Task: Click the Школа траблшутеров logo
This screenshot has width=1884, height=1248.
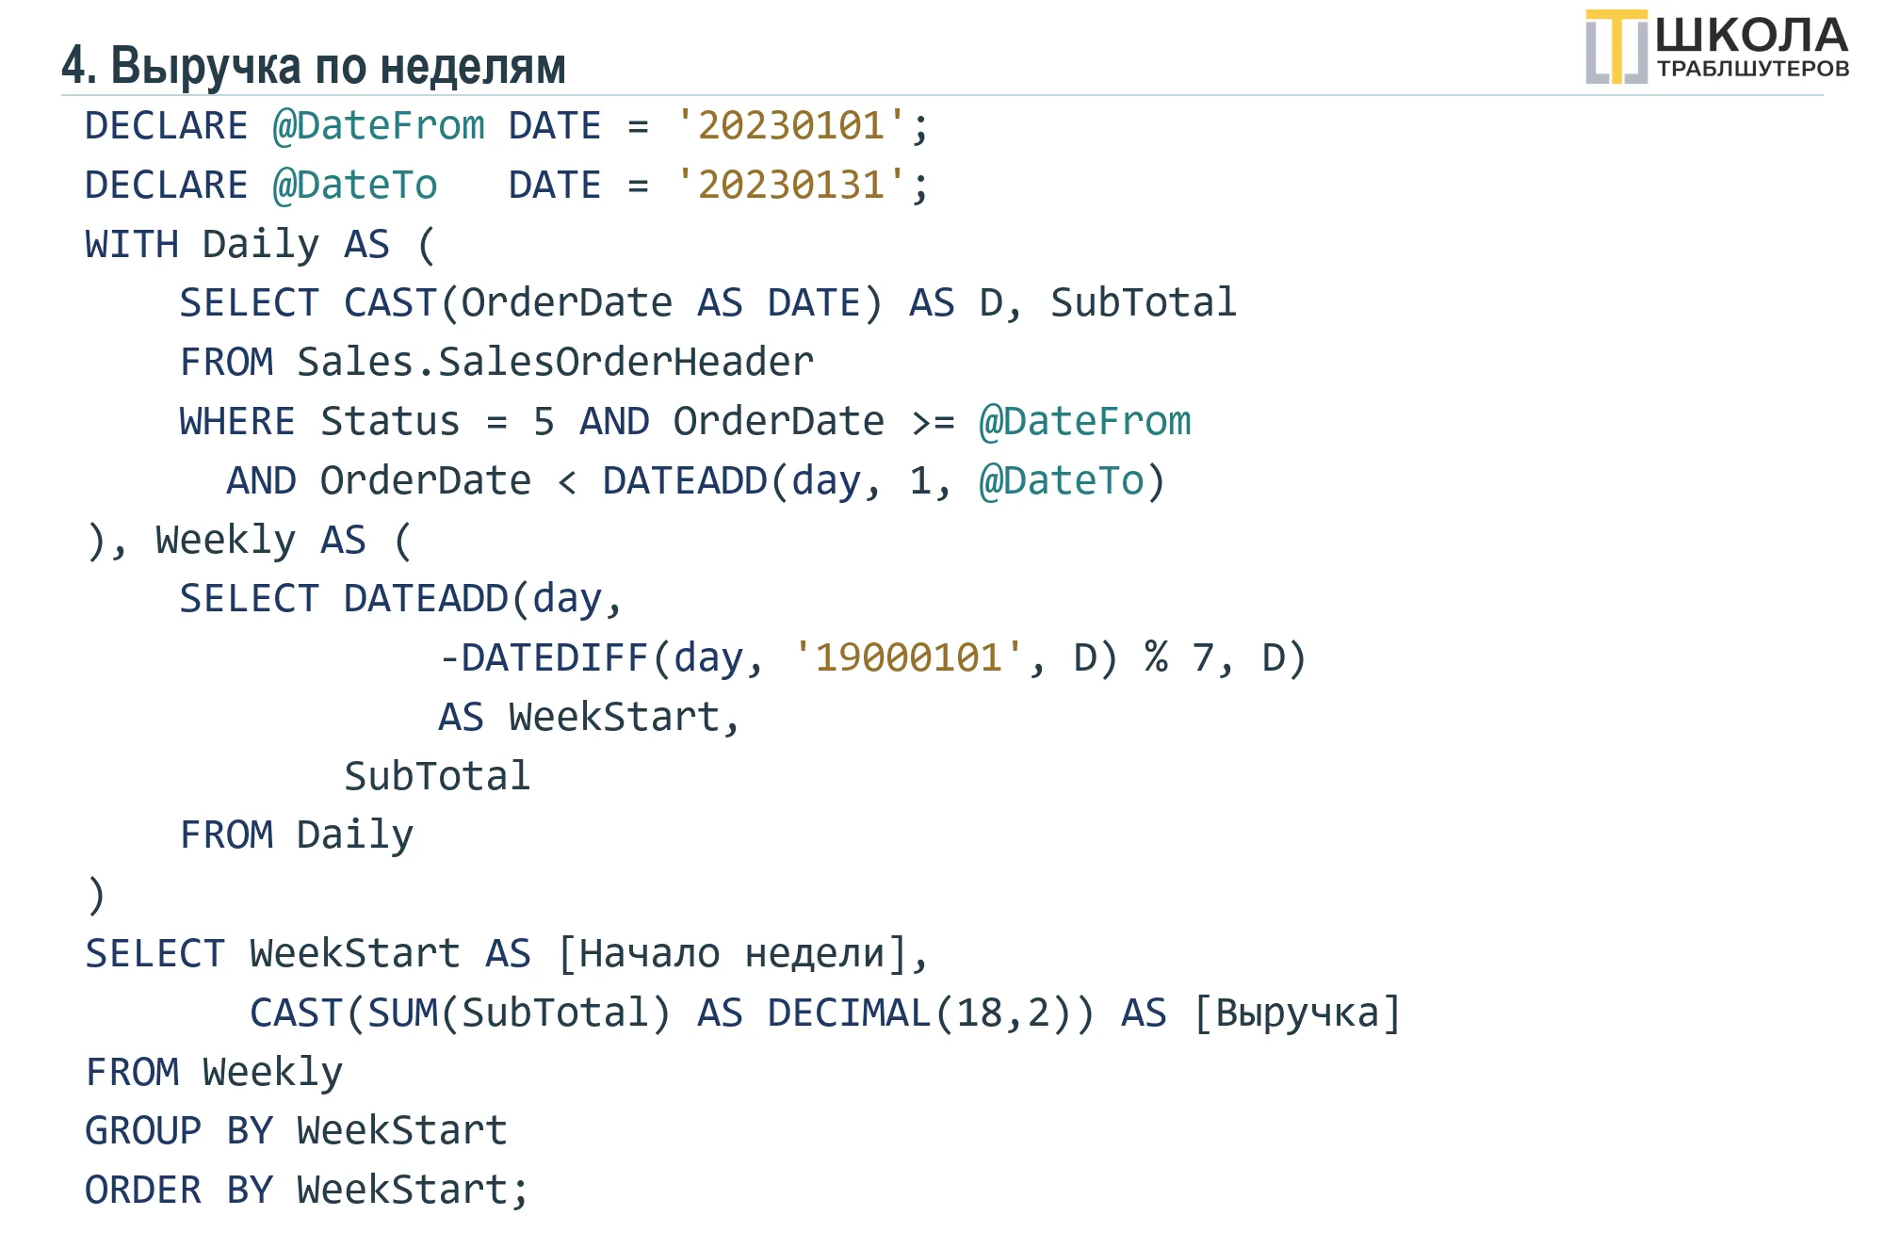Action: tap(1716, 47)
